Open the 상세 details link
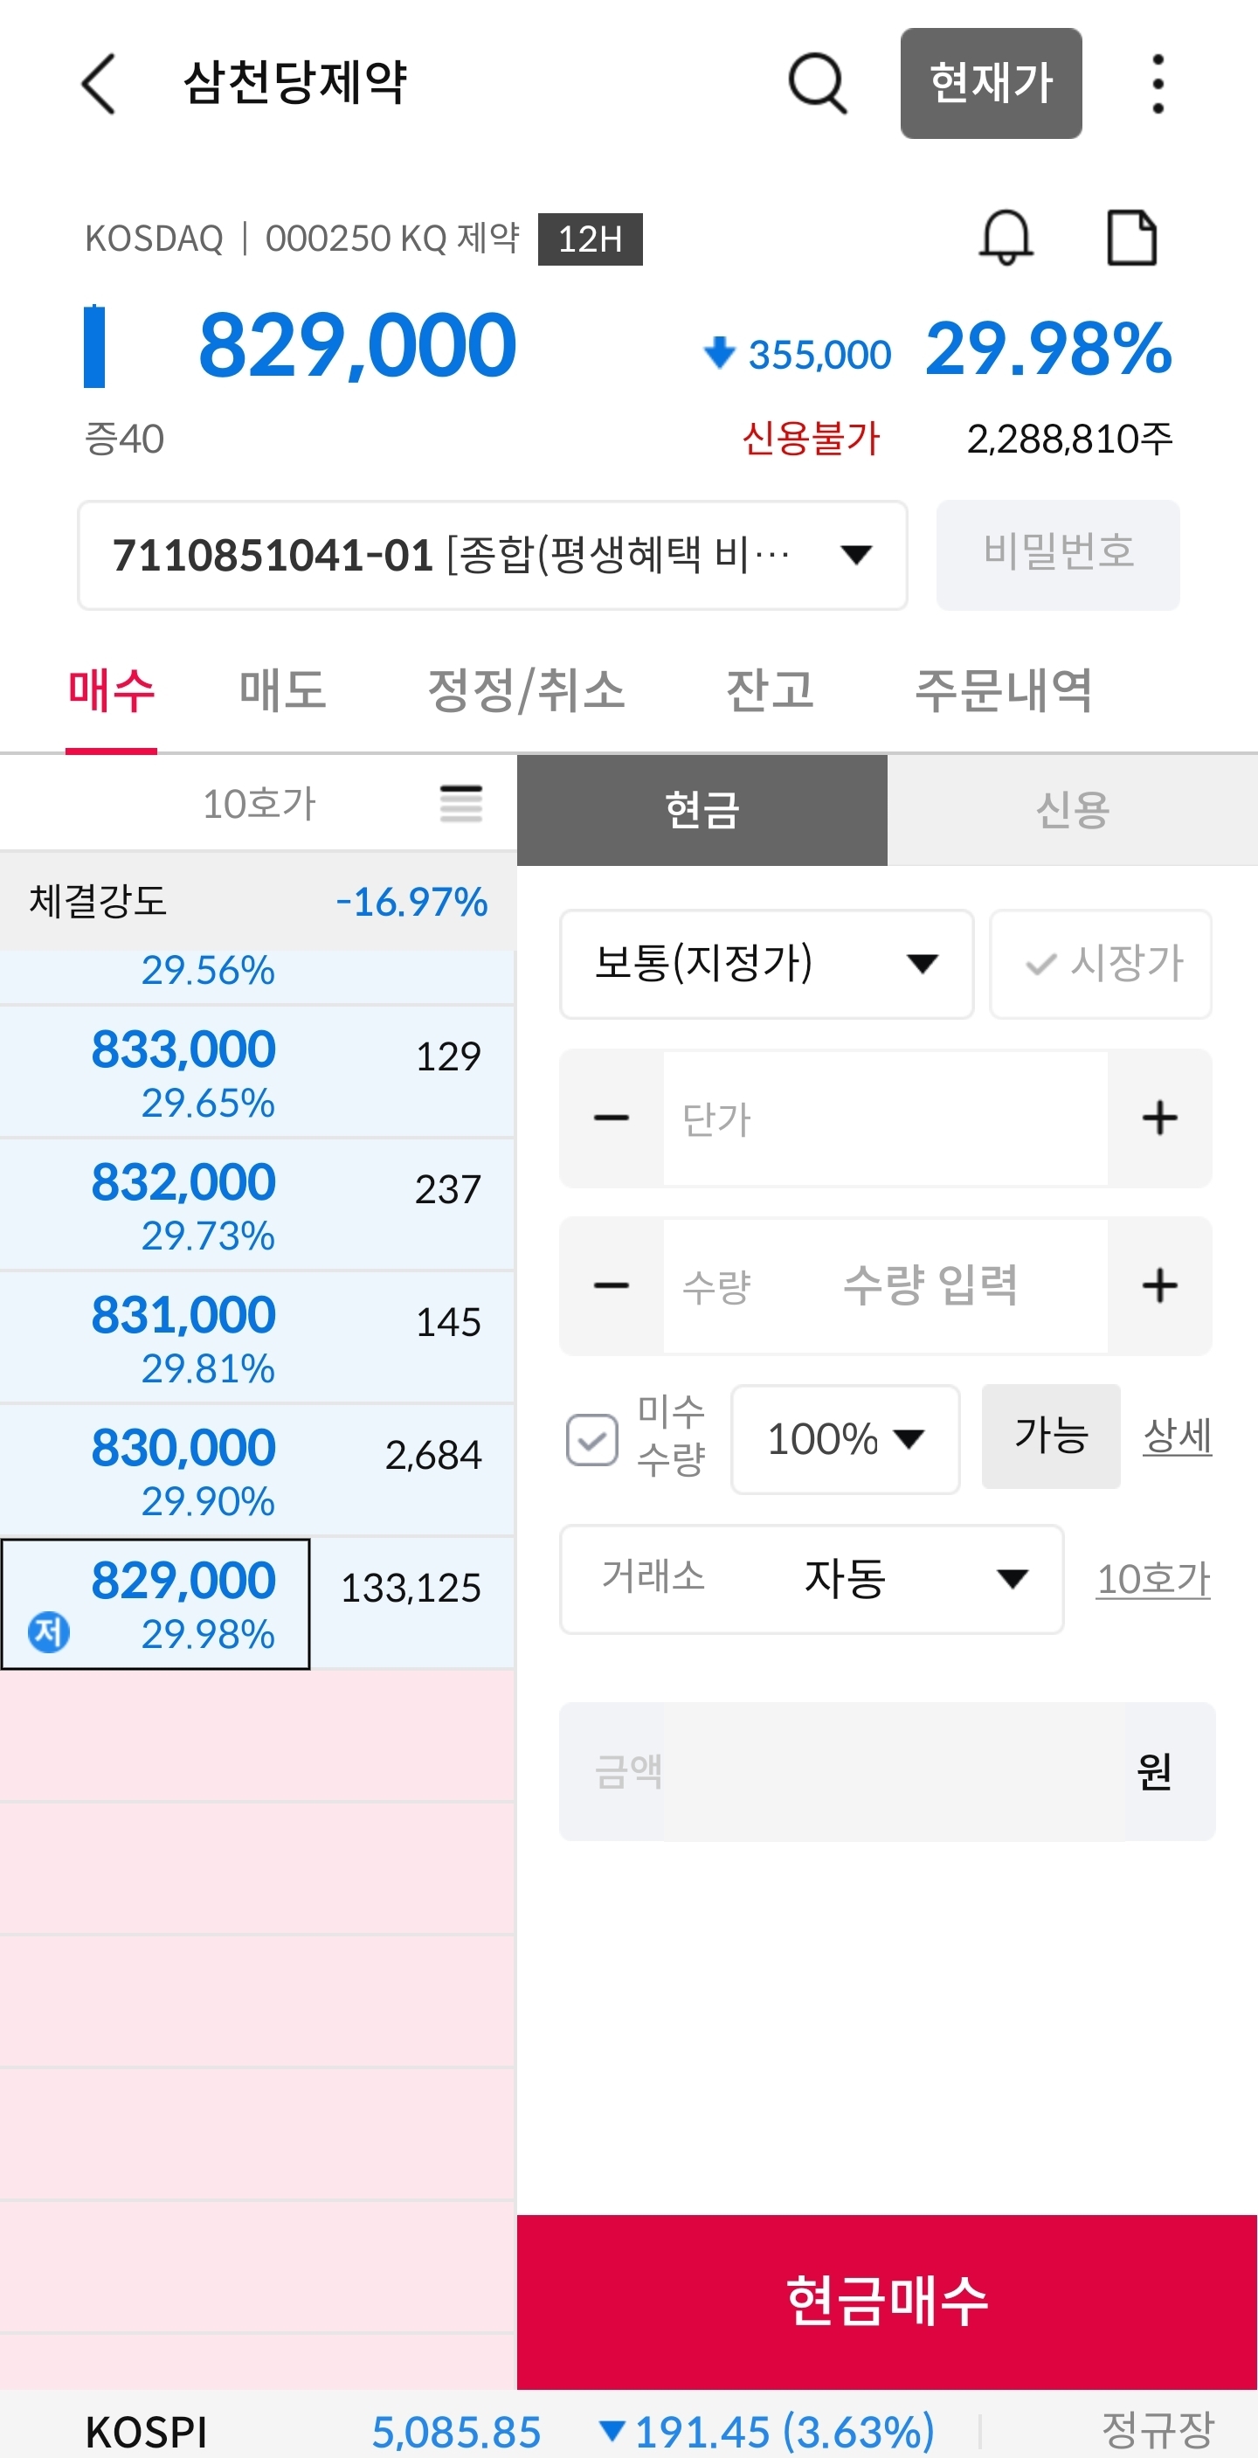The width and height of the screenshot is (1258, 2458). pyautogui.click(x=1177, y=1436)
